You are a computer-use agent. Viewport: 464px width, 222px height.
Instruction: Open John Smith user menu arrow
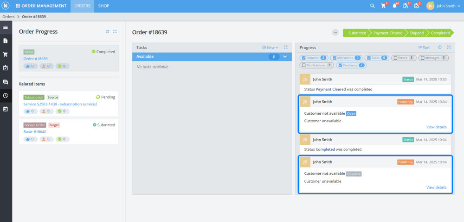458,6
